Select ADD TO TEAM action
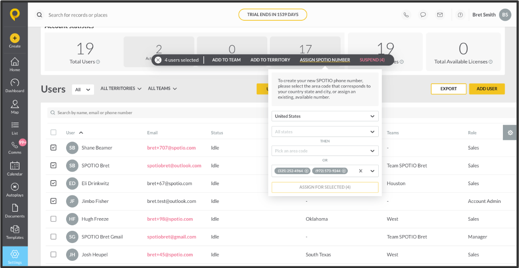 [x=226, y=60]
